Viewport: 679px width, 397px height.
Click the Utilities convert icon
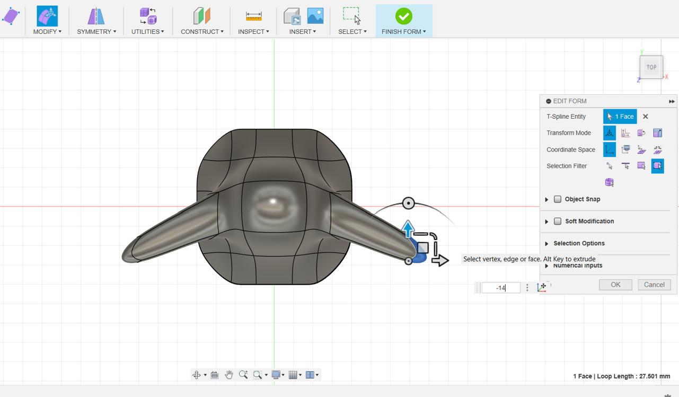148,16
